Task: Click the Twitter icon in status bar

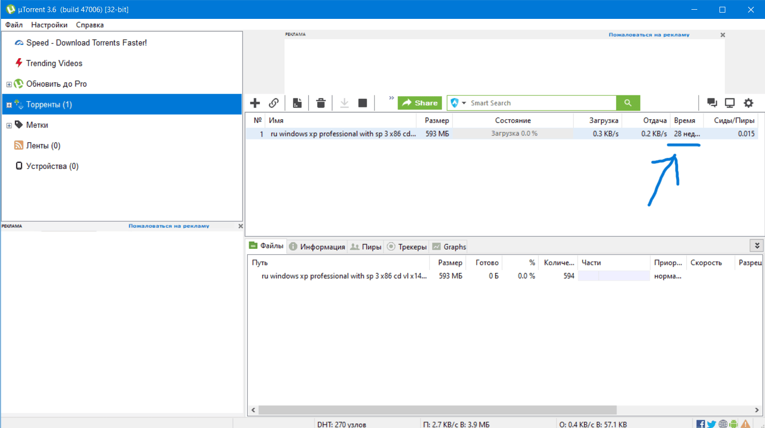Action: 711,424
